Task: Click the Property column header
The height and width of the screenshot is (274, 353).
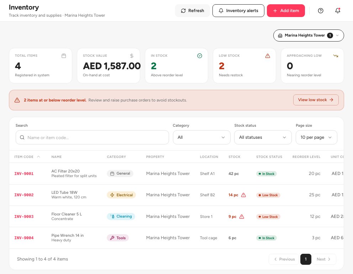Action: click(155, 157)
